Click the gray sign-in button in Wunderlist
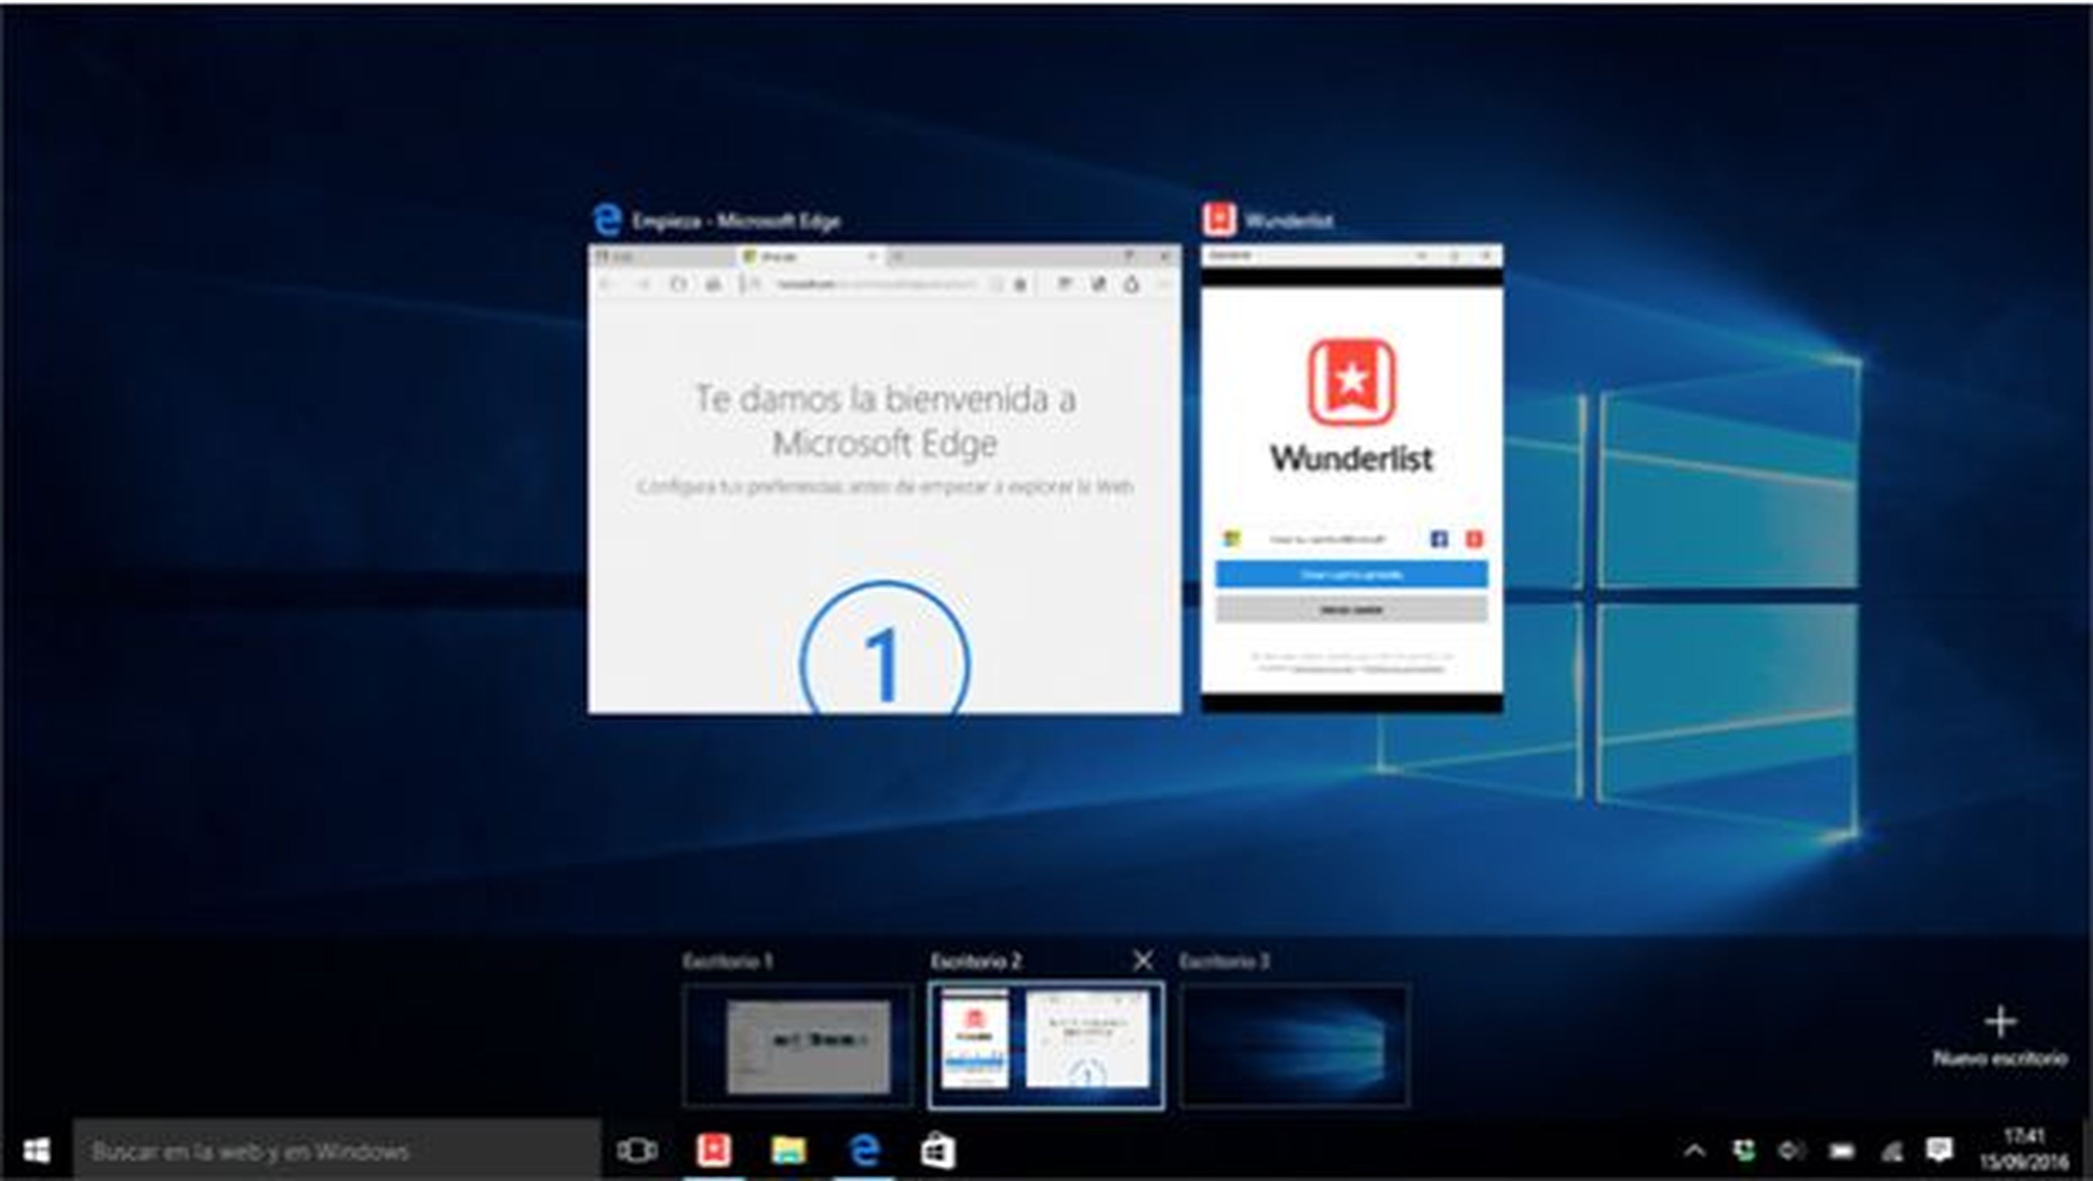Viewport: 2093px width, 1181px height. [x=1351, y=609]
